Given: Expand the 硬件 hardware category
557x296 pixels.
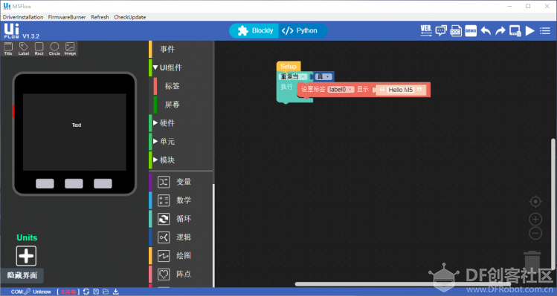Looking at the screenshot, I should [181, 123].
